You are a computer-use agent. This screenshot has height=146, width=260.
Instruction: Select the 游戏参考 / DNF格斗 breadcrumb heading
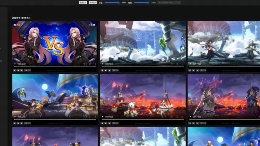point(21,18)
